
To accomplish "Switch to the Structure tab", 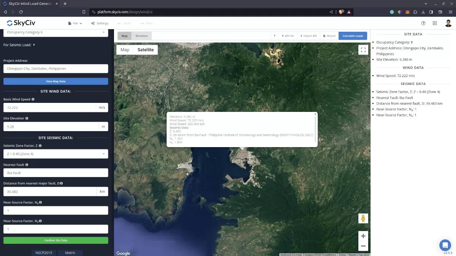I will (x=141, y=36).
